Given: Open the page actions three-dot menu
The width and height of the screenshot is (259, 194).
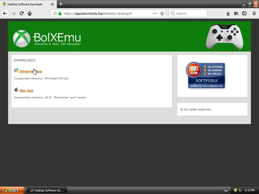Looking at the screenshot, I should pyautogui.click(x=155, y=13).
